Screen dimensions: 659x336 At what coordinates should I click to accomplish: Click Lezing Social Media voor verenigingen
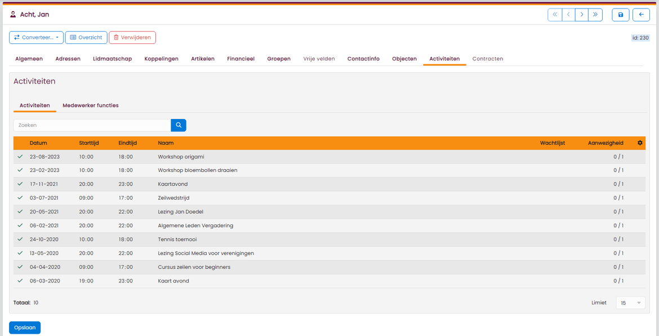pyautogui.click(x=206, y=253)
